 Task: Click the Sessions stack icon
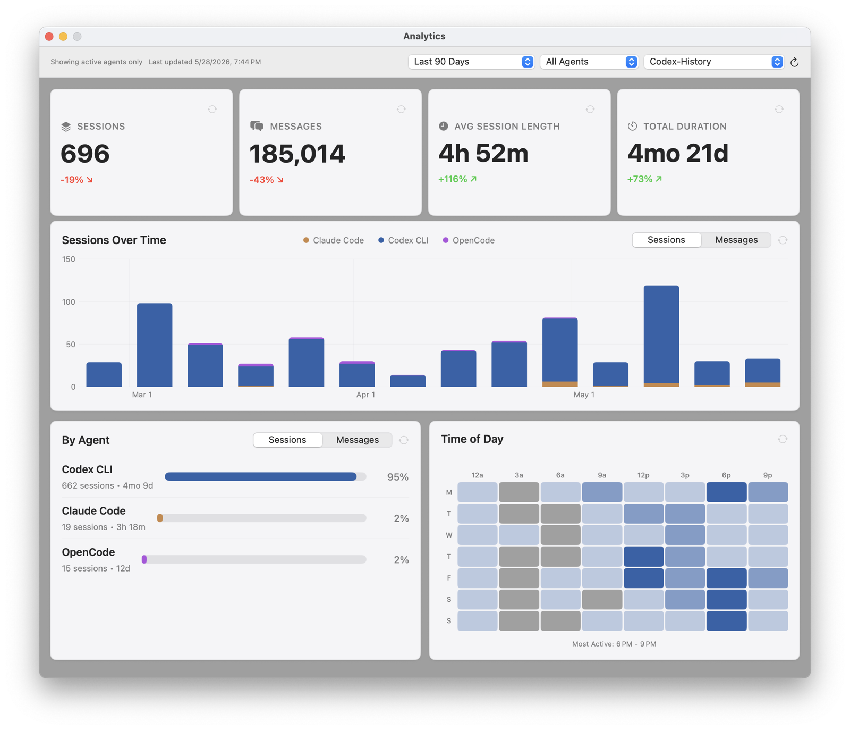click(x=66, y=127)
